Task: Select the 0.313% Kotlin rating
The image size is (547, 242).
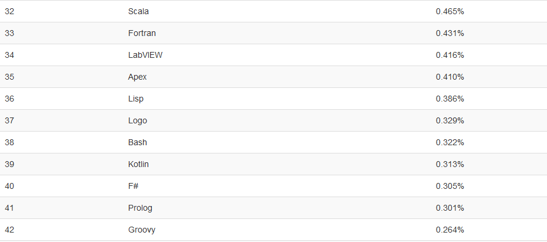Action: (x=450, y=164)
